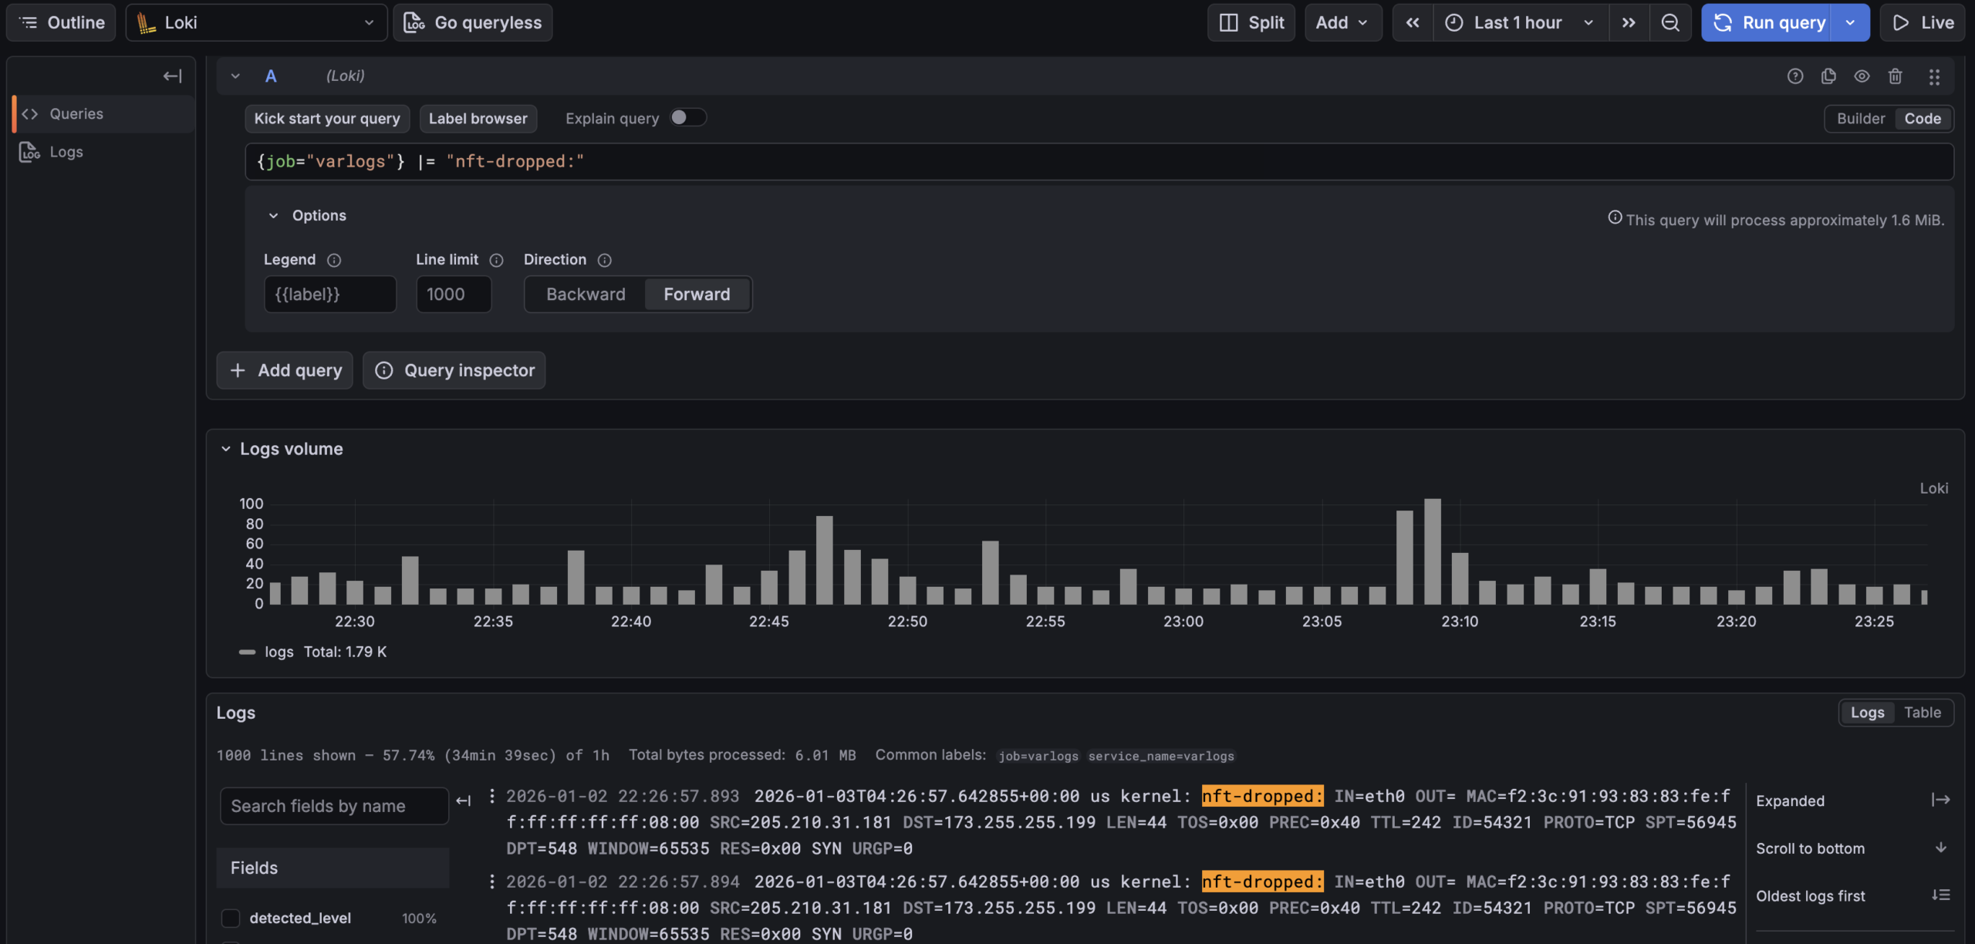Switch query editor to Builder mode

point(1860,119)
